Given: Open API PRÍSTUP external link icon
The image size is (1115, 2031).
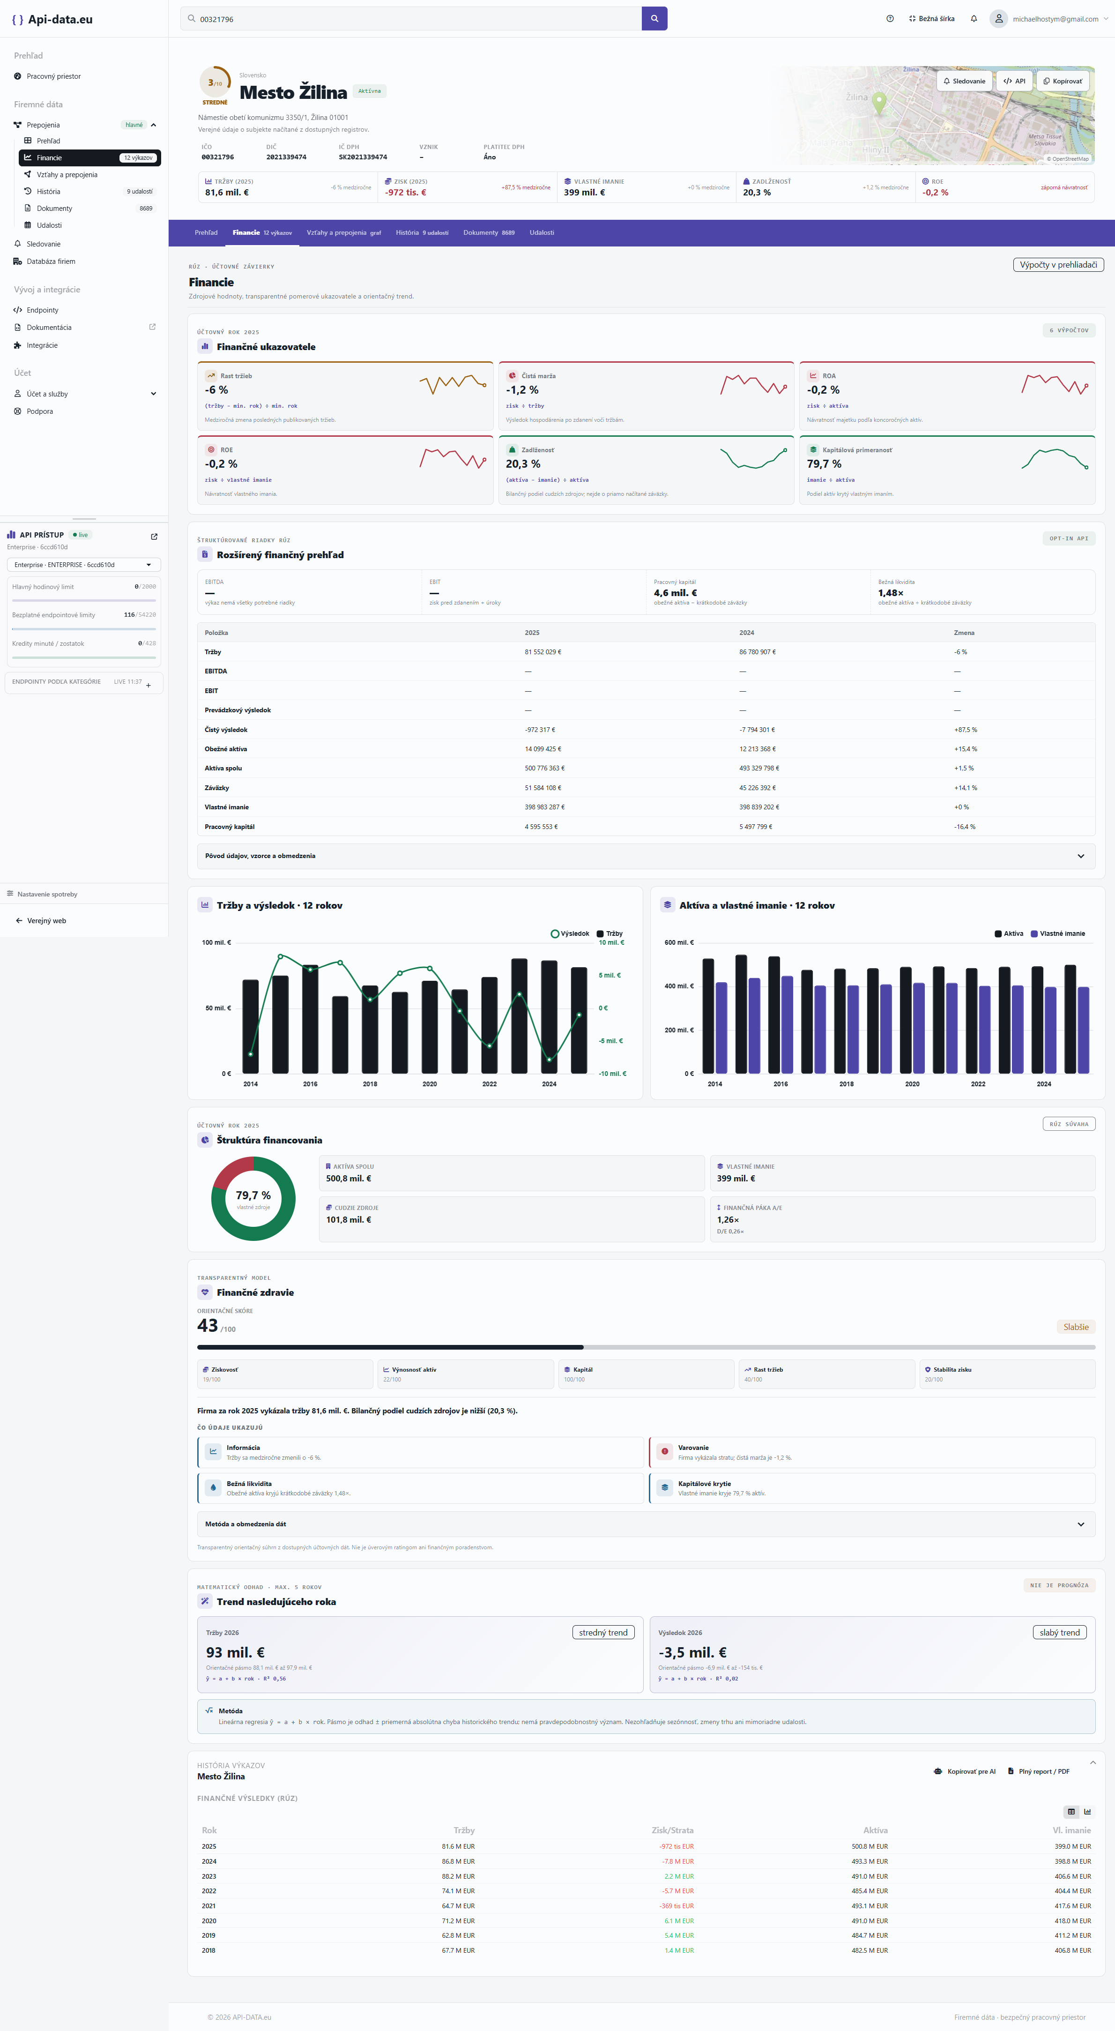Looking at the screenshot, I should tap(155, 536).
